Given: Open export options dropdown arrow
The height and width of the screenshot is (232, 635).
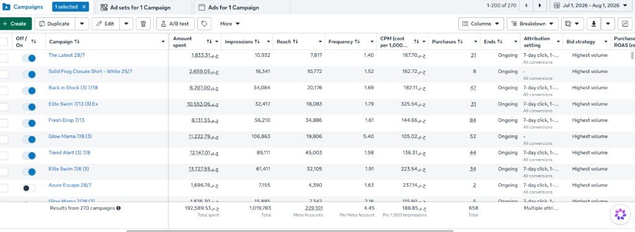Looking at the screenshot, I should [x=608, y=24].
